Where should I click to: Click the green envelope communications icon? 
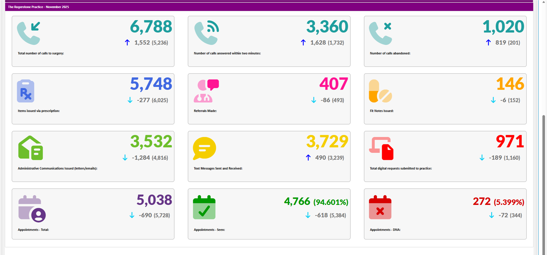30,148
